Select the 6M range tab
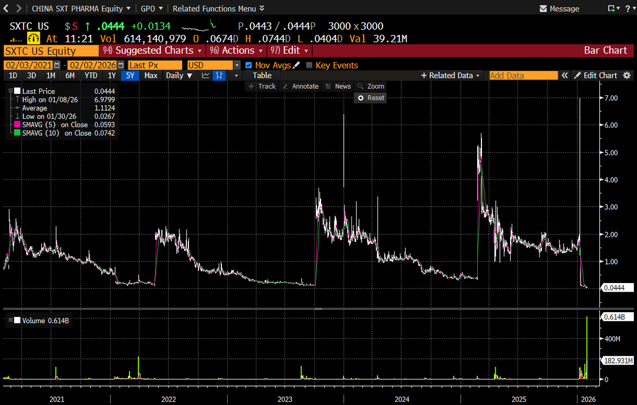The image size is (637, 405). click(x=70, y=75)
